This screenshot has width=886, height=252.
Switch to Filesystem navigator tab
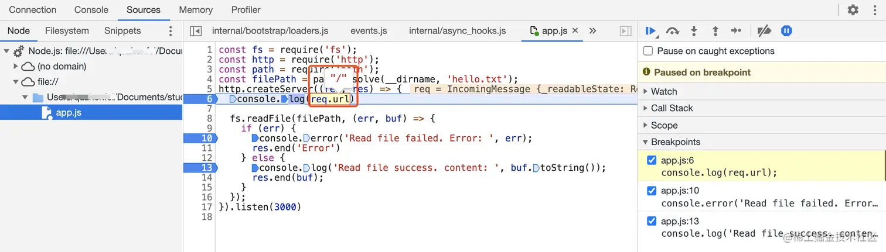pyautogui.click(x=67, y=31)
